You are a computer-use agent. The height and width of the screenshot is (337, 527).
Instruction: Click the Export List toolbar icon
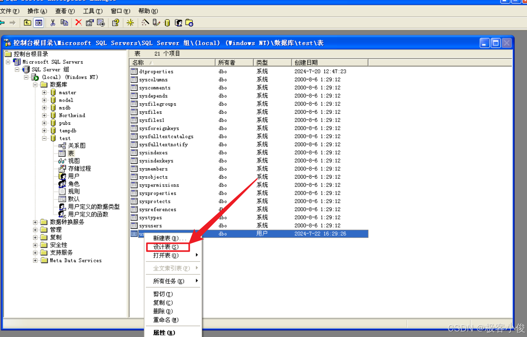tap(101, 23)
